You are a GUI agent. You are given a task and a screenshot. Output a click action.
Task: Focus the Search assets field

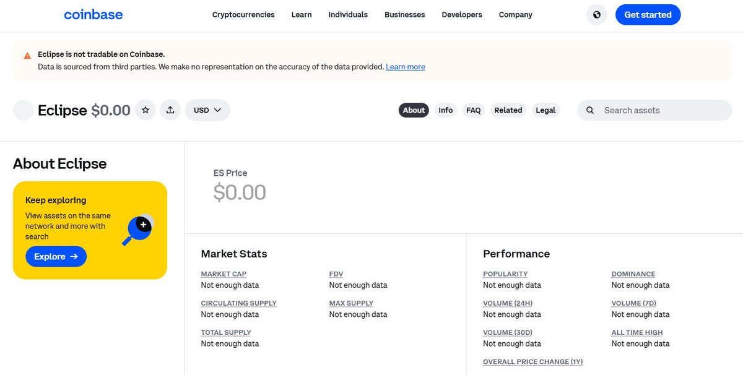pos(654,110)
